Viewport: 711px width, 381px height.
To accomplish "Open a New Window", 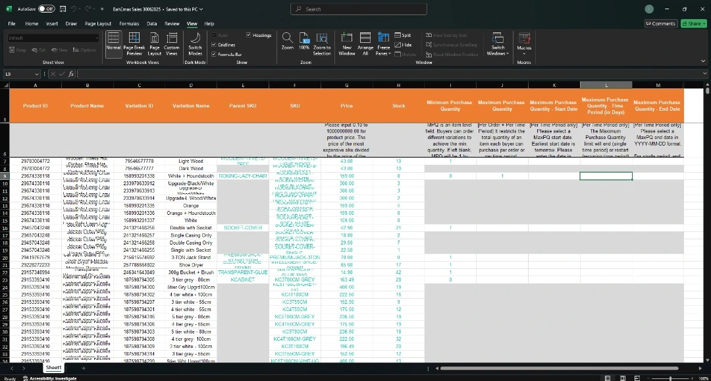I will click(x=347, y=42).
